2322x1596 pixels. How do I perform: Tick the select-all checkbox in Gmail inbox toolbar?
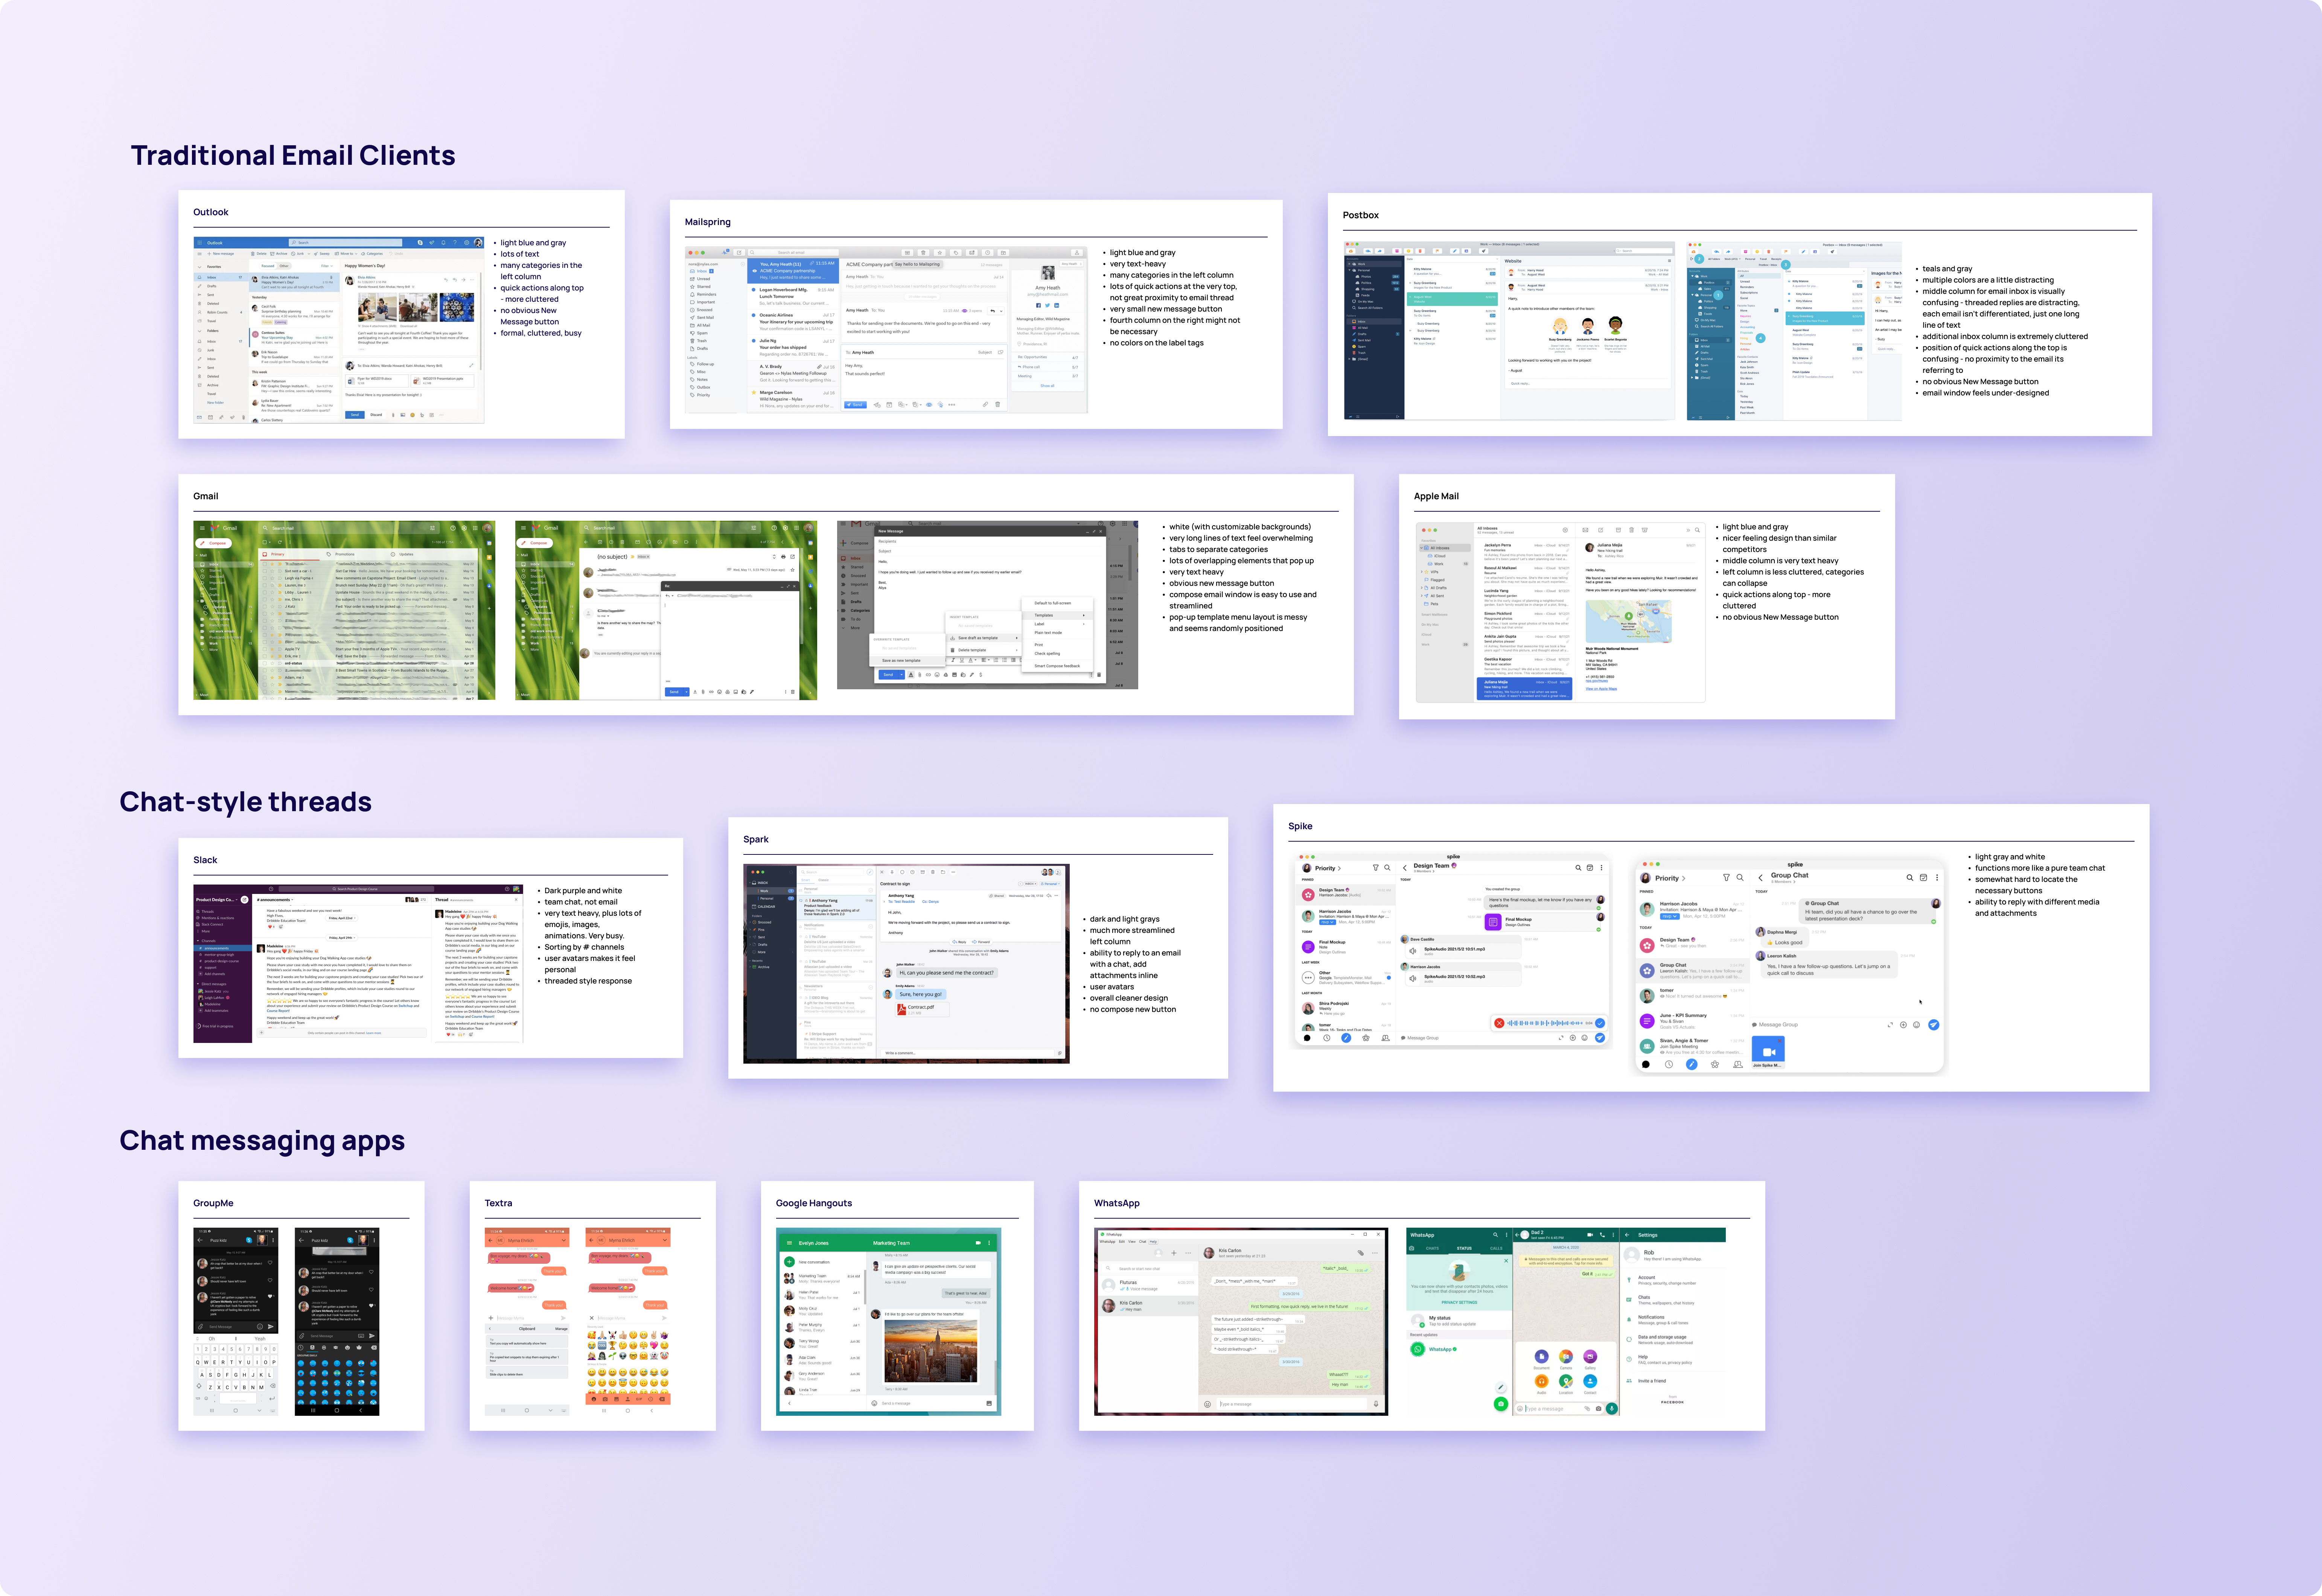(x=264, y=542)
